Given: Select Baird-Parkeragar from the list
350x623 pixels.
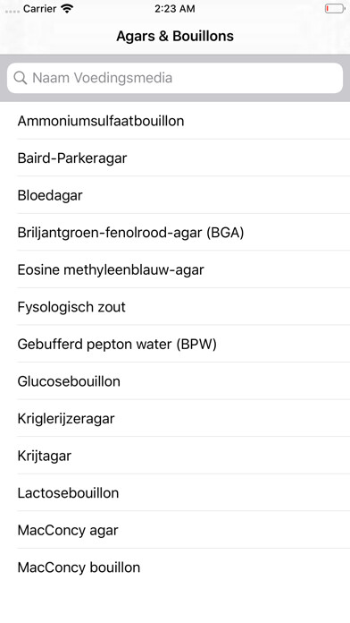Looking at the screenshot, I should point(175,158).
